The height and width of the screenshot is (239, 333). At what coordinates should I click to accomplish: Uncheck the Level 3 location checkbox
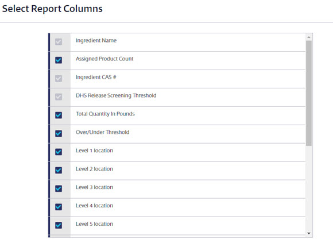coord(59,188)
